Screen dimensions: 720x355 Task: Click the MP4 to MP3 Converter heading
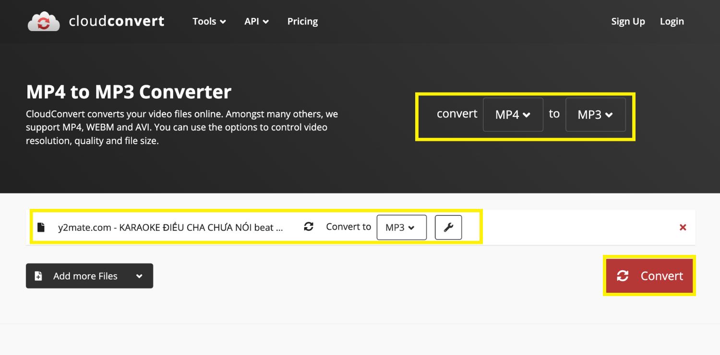pos(129,92)
